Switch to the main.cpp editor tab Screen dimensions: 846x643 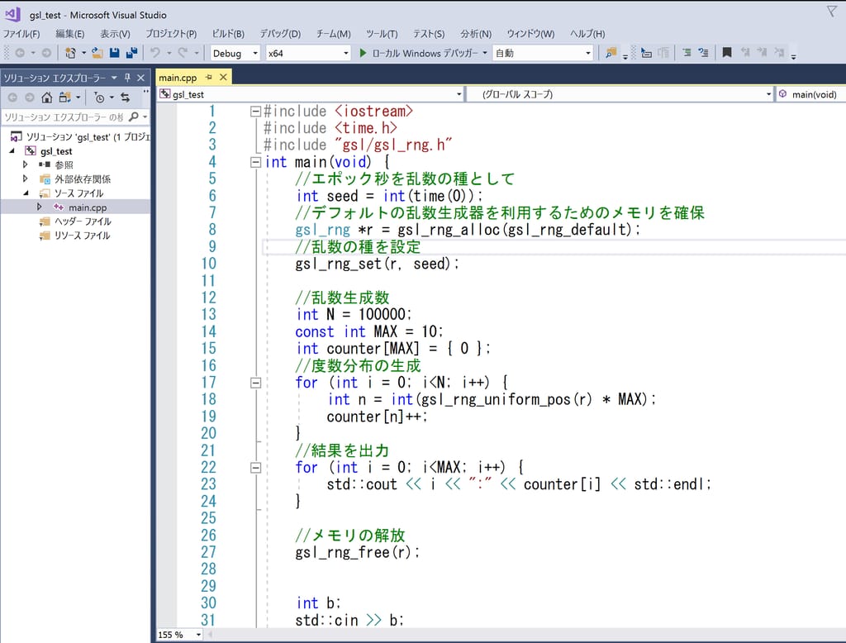(178, 78)
